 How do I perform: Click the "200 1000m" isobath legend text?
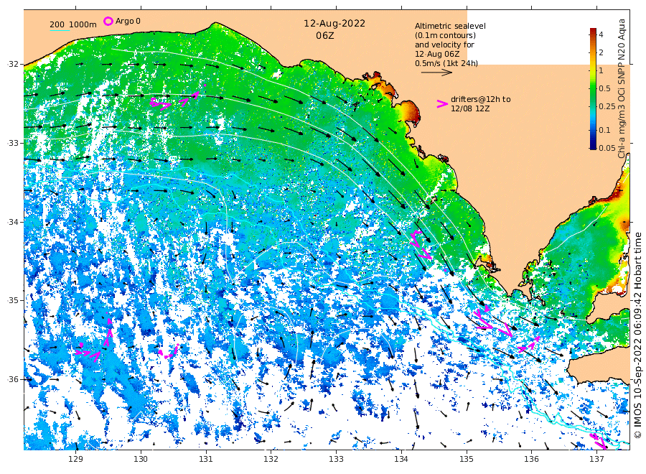(x=73, y=24)
